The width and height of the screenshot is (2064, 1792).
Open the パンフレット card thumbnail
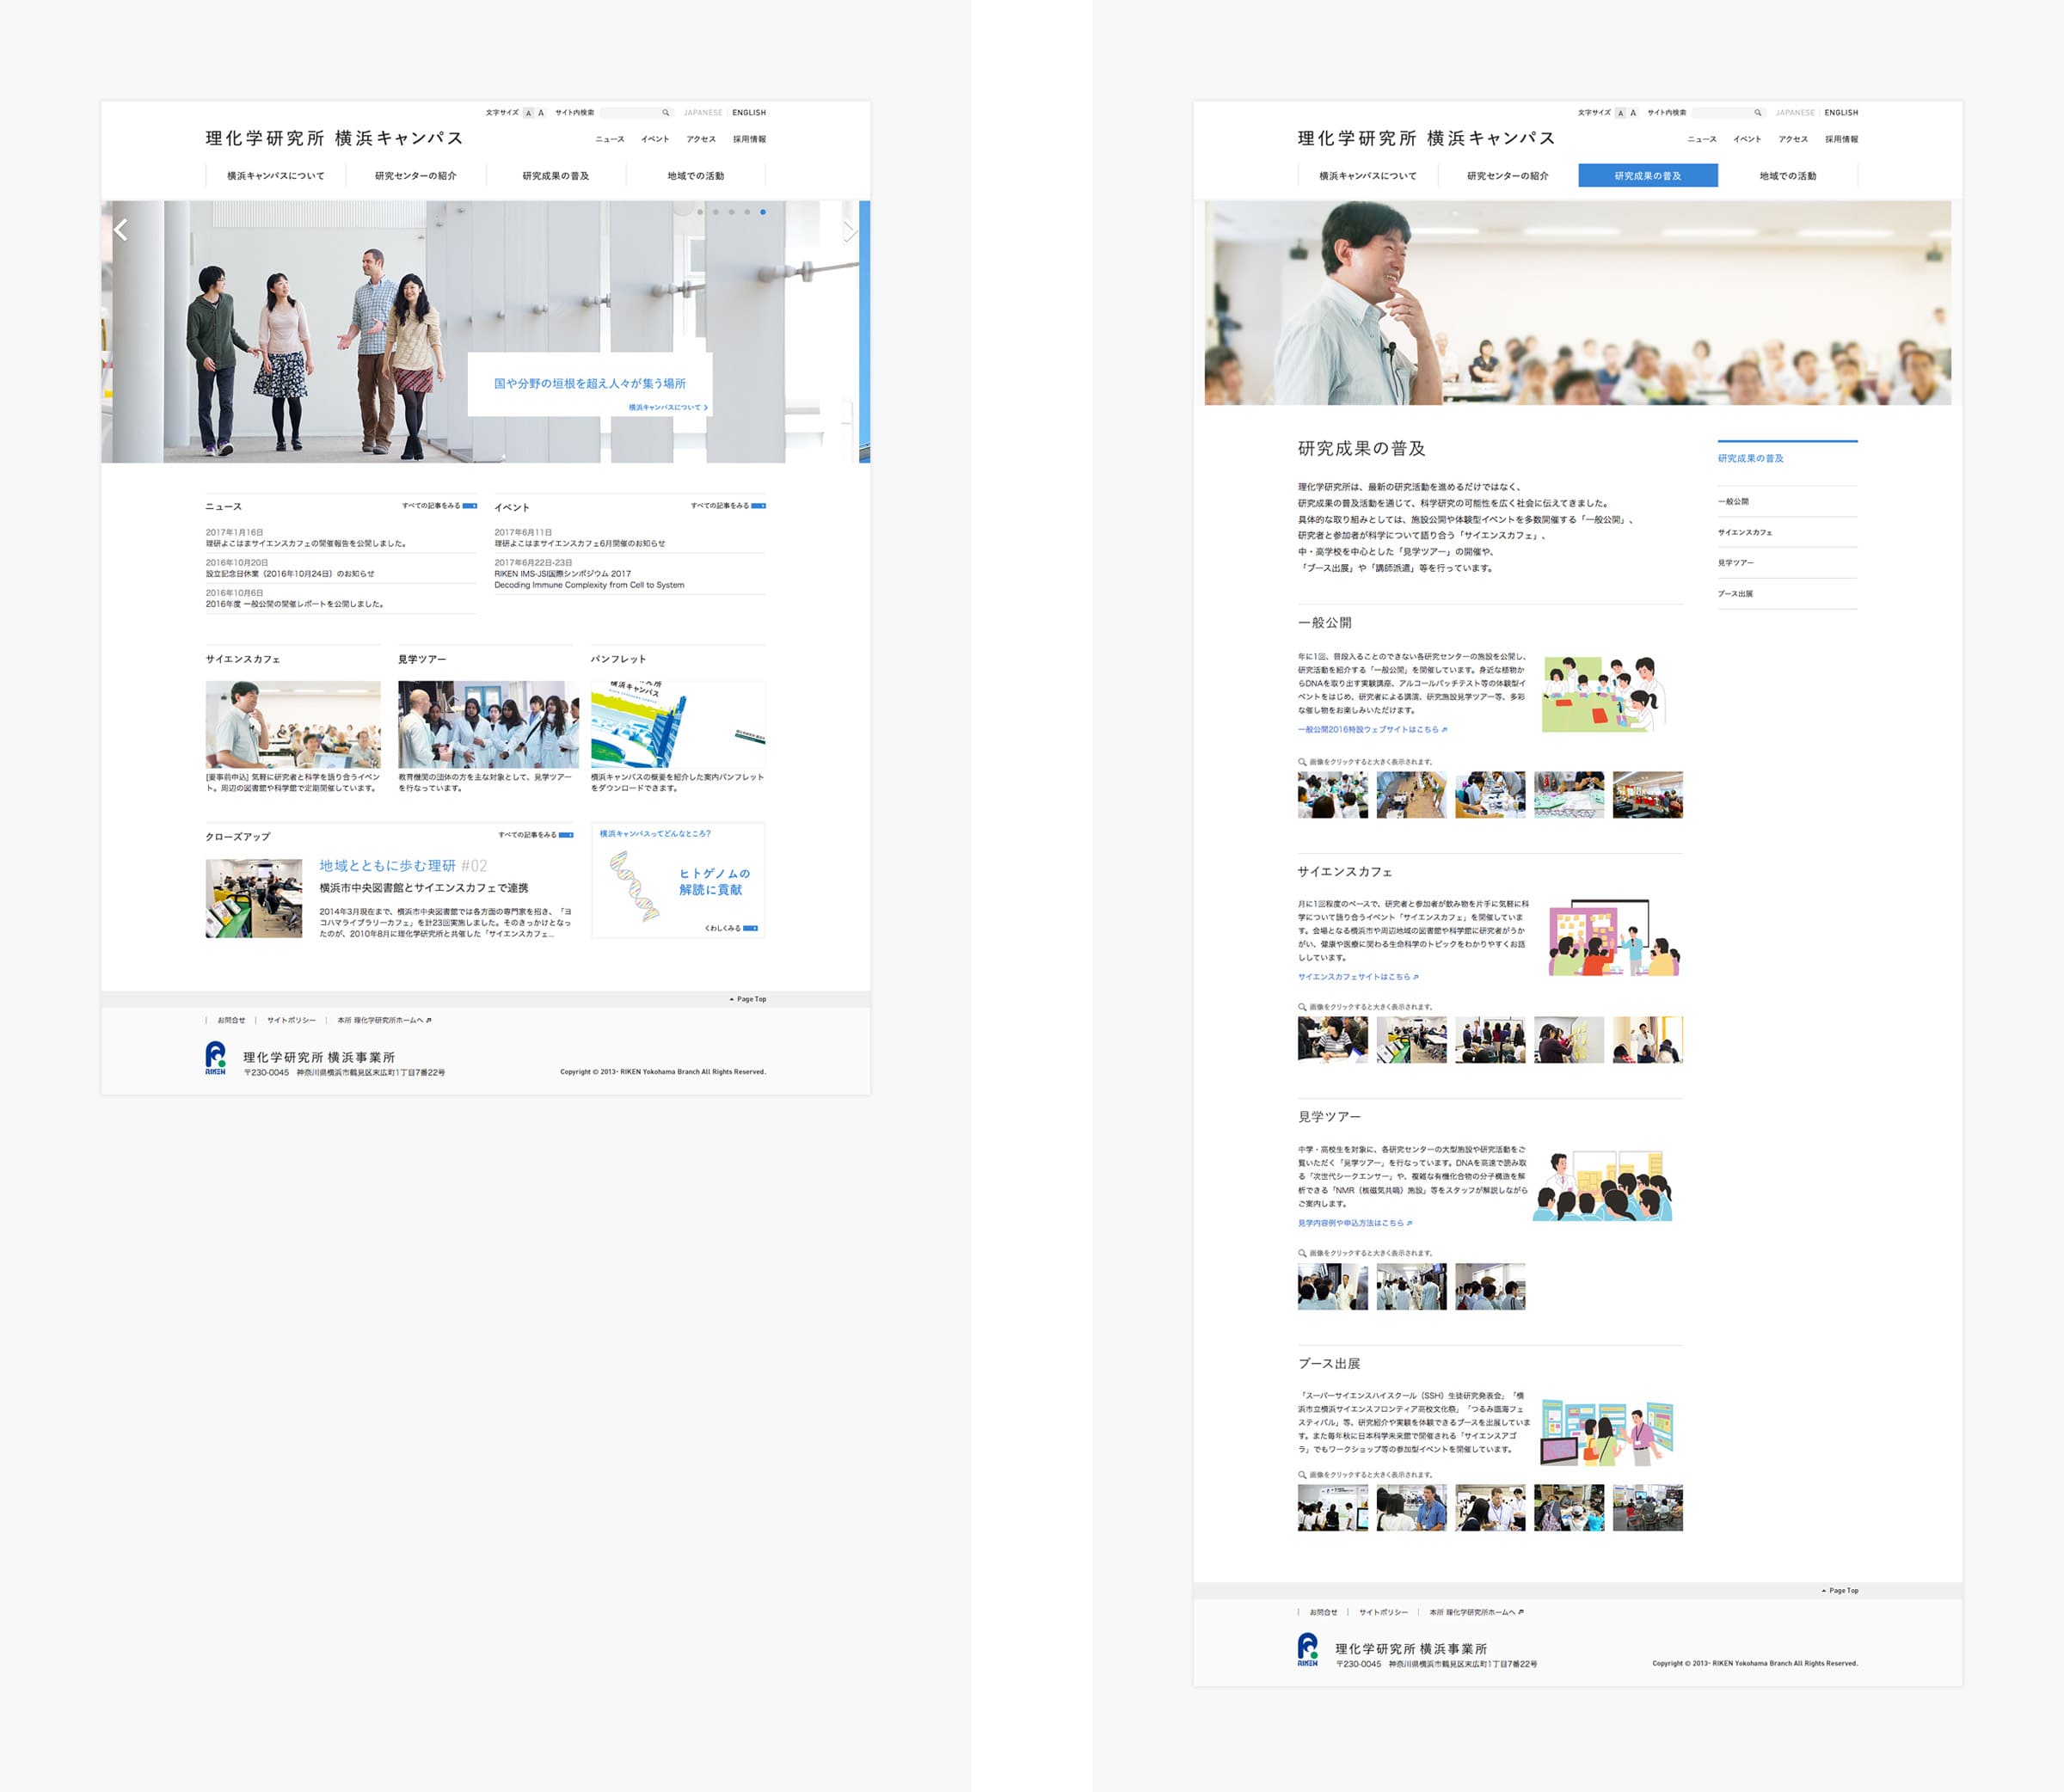(x=678, y=725)
